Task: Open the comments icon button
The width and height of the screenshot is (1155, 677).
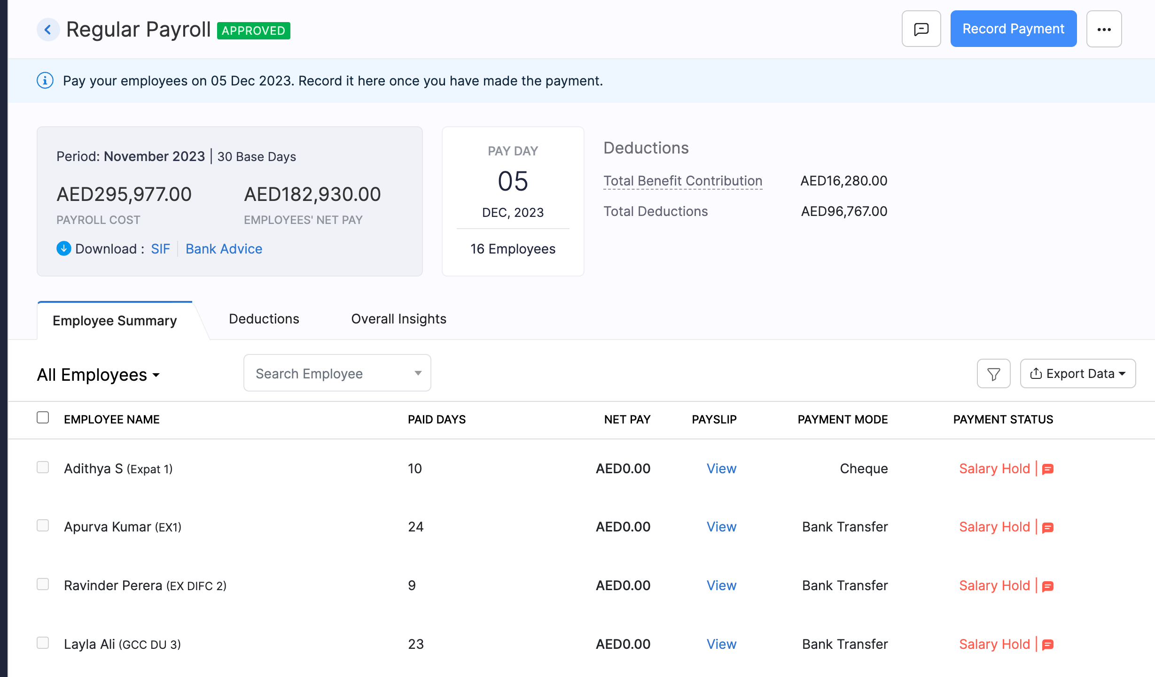Action: (921, 29)
